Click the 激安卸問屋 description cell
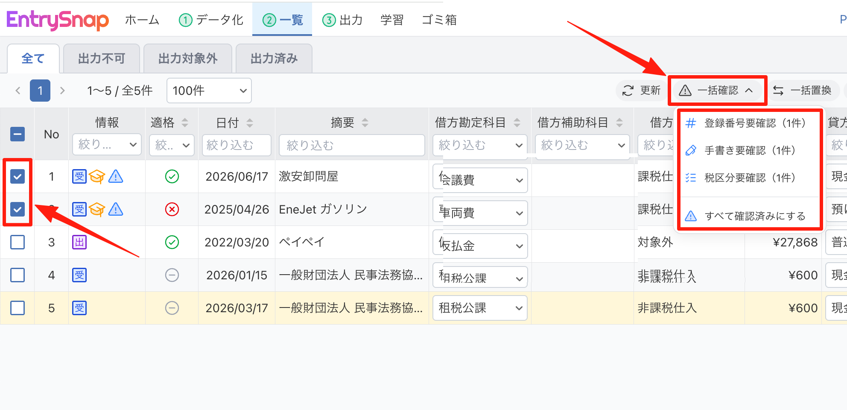The image size is (847, 410). (352, 176)
